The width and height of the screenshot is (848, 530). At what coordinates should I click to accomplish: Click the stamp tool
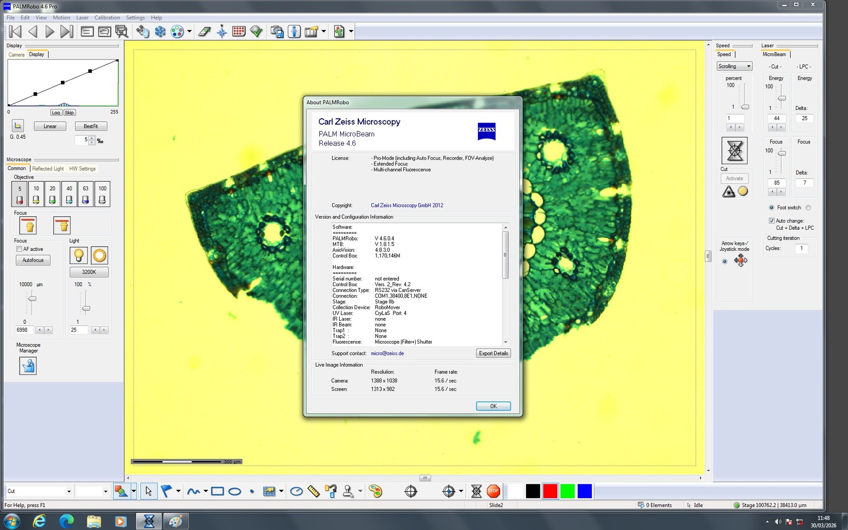pos(347,491)
